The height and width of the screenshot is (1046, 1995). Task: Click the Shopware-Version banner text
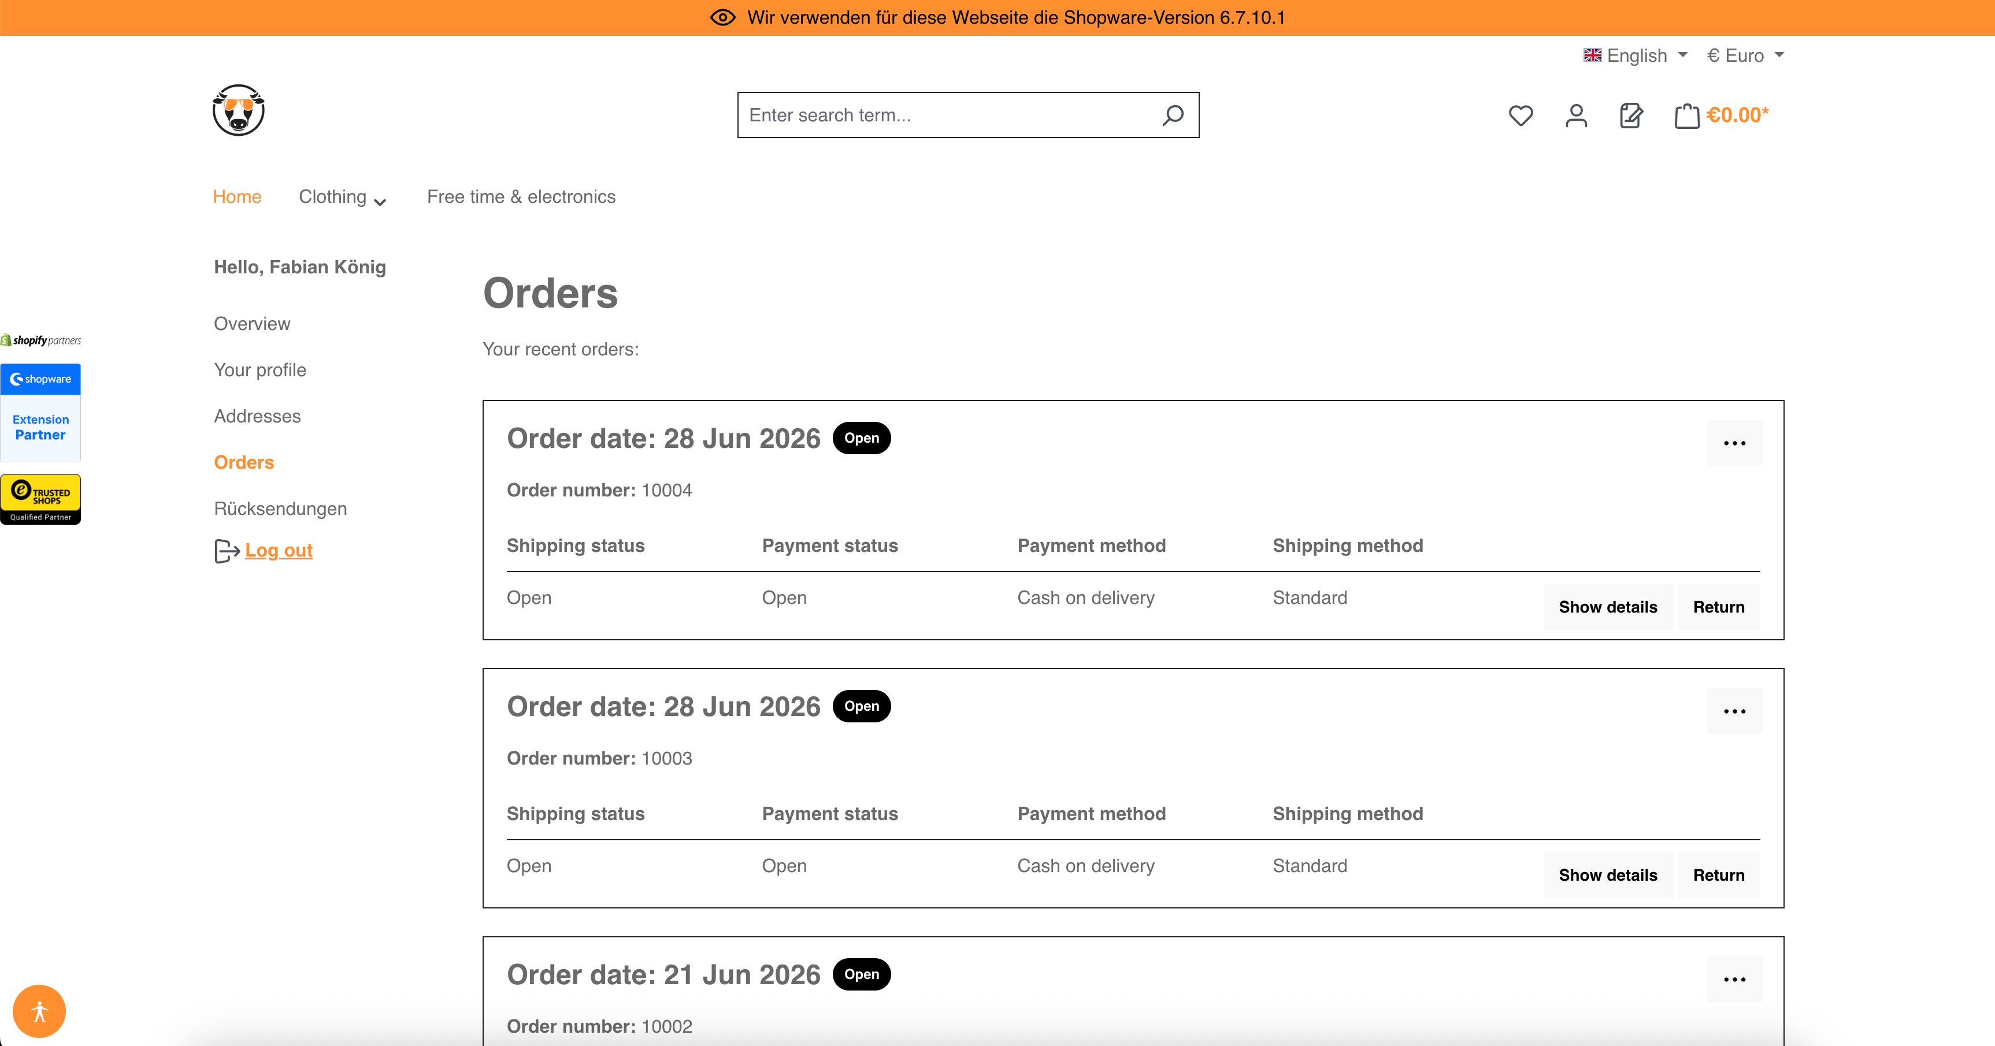click(1015, 18)
